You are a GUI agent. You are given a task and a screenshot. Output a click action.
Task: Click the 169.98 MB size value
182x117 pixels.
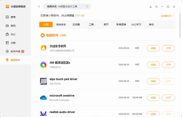click(137, 97)
